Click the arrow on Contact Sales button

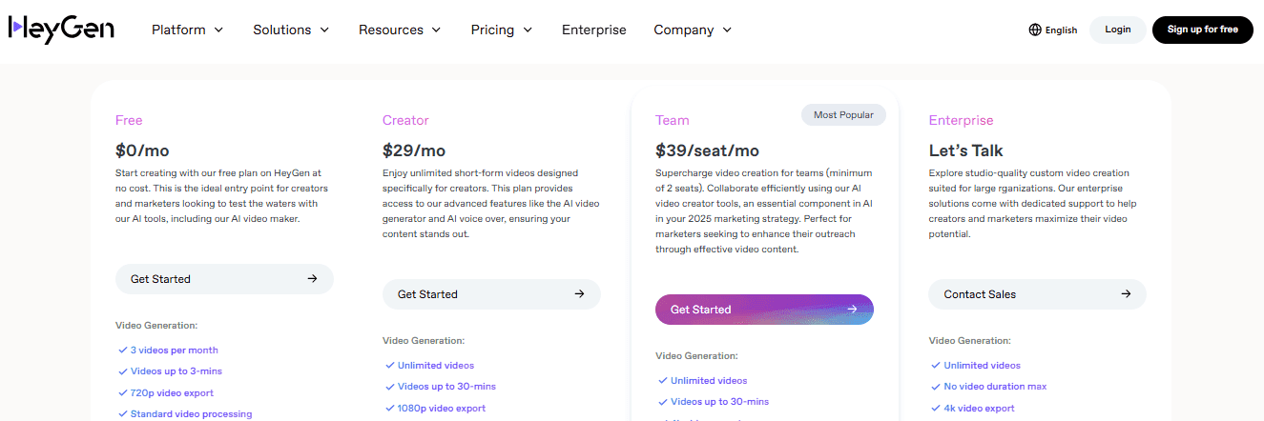coord(1126,294)
